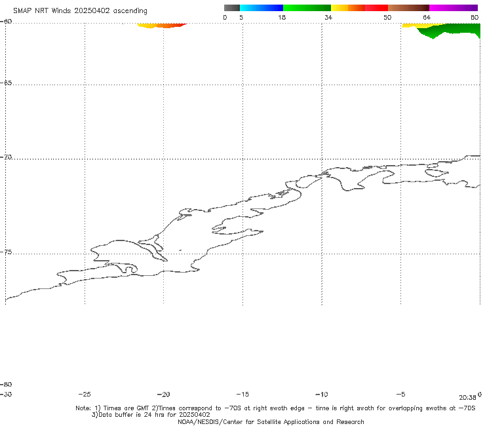The image size is (485, 426).
Task: Click the latitude label '-75'
Action: [x=6, y=252]
